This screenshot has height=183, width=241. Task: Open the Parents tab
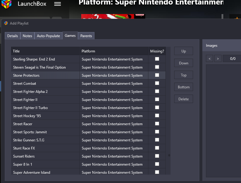point(86,36)
